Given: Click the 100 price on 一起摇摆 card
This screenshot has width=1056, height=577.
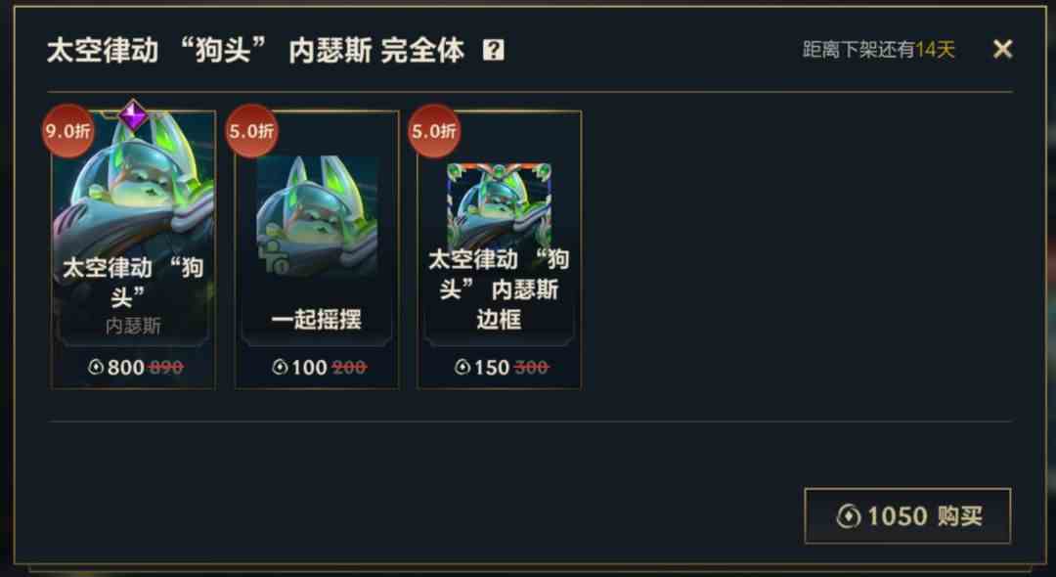Looking at the screenshot, I should (309, 367).
